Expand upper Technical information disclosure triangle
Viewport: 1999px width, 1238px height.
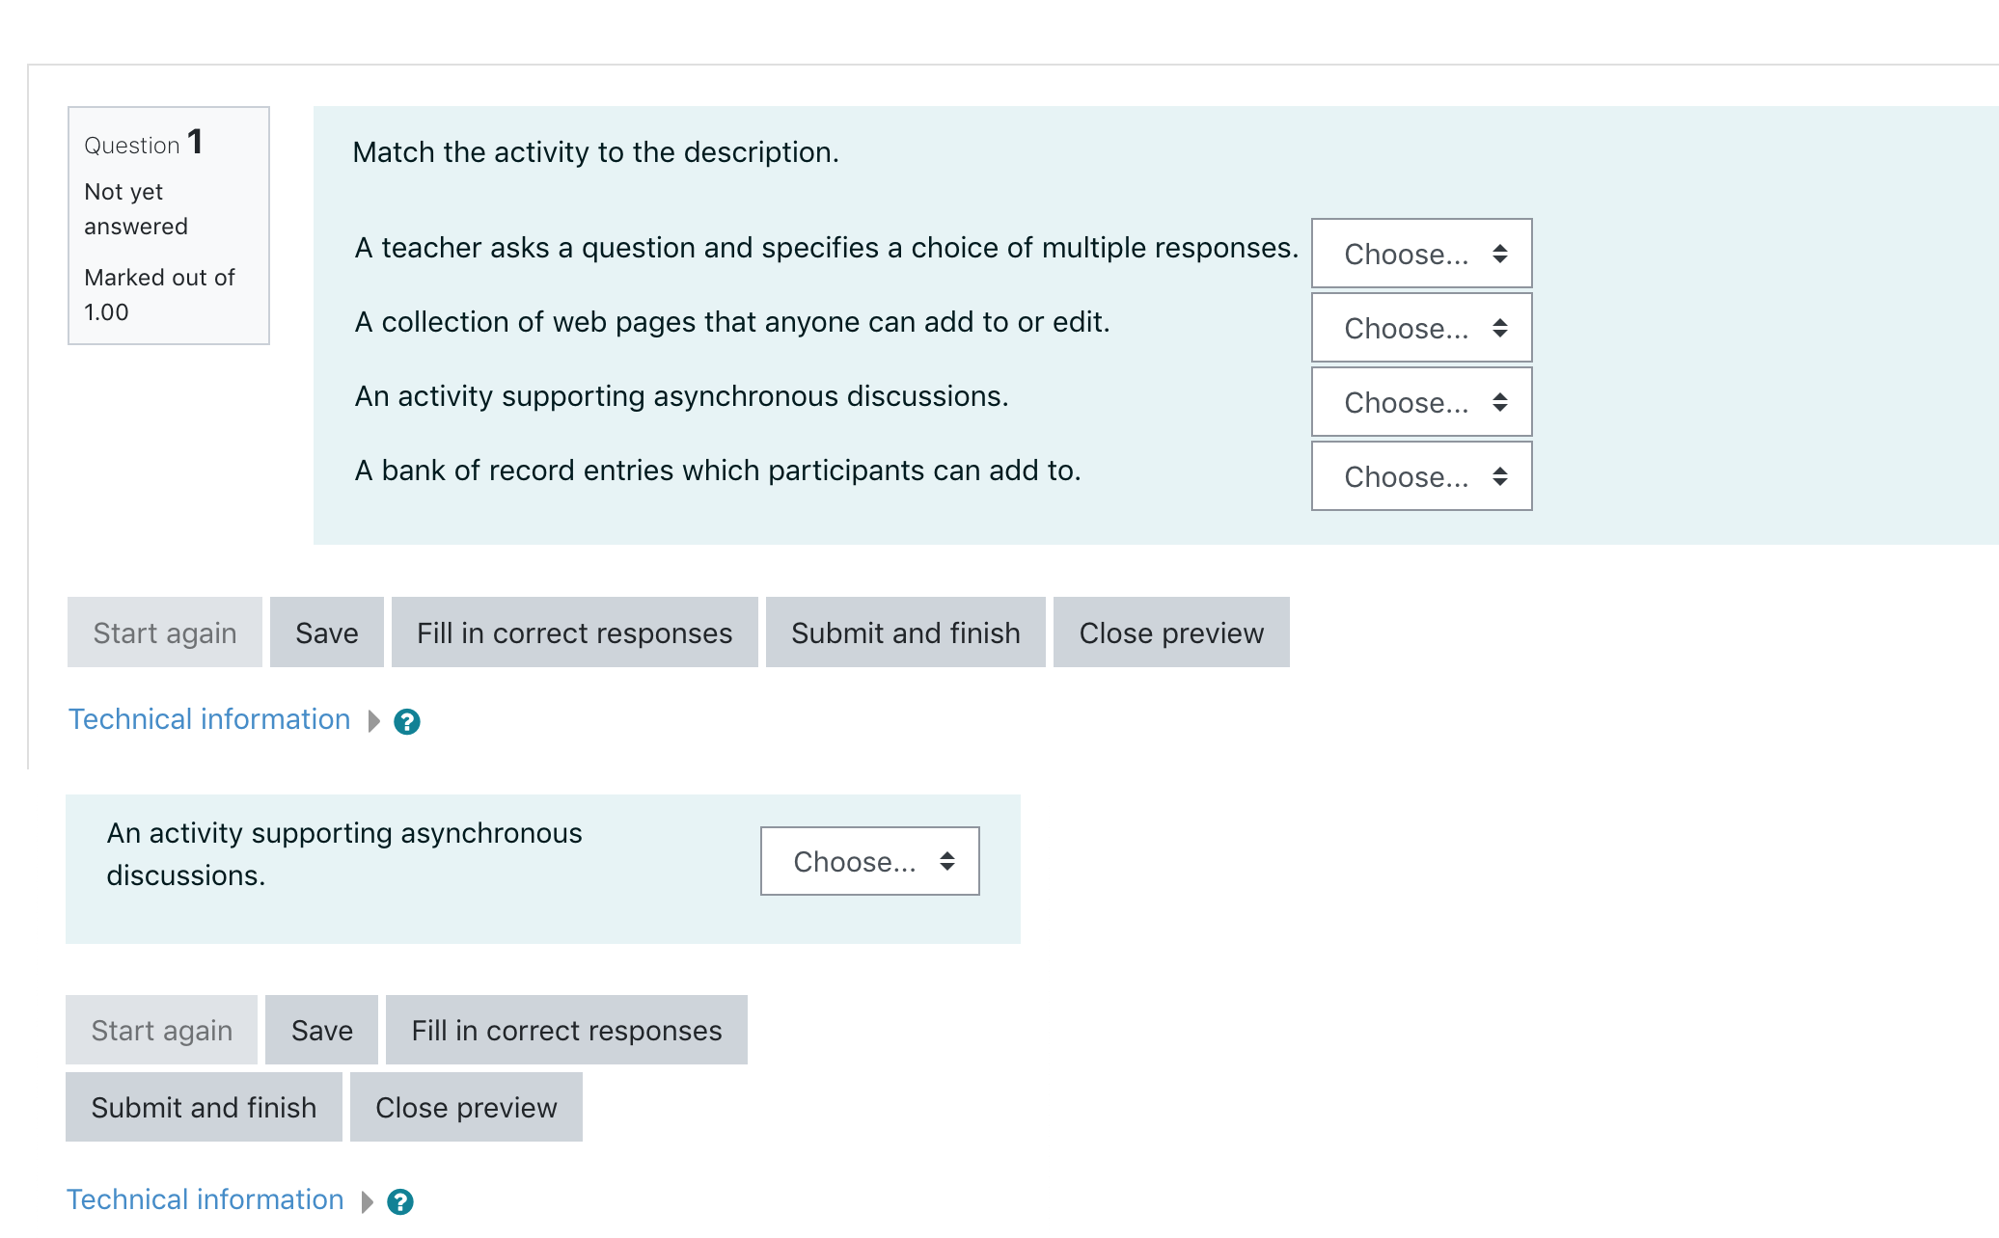(x=374, y=721)
